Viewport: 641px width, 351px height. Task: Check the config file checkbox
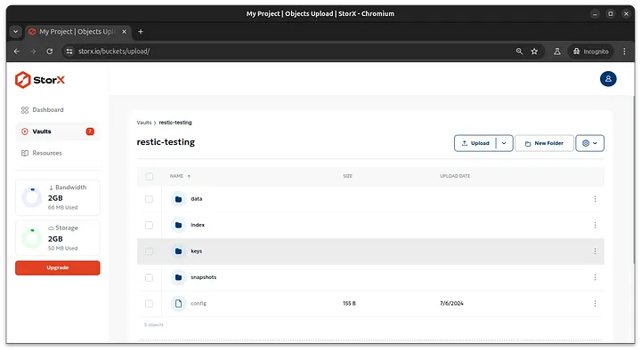(149, 304)
